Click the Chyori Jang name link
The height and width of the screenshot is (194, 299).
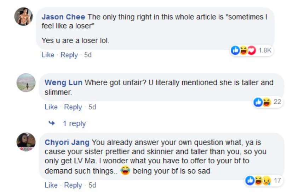pos(67,143)
